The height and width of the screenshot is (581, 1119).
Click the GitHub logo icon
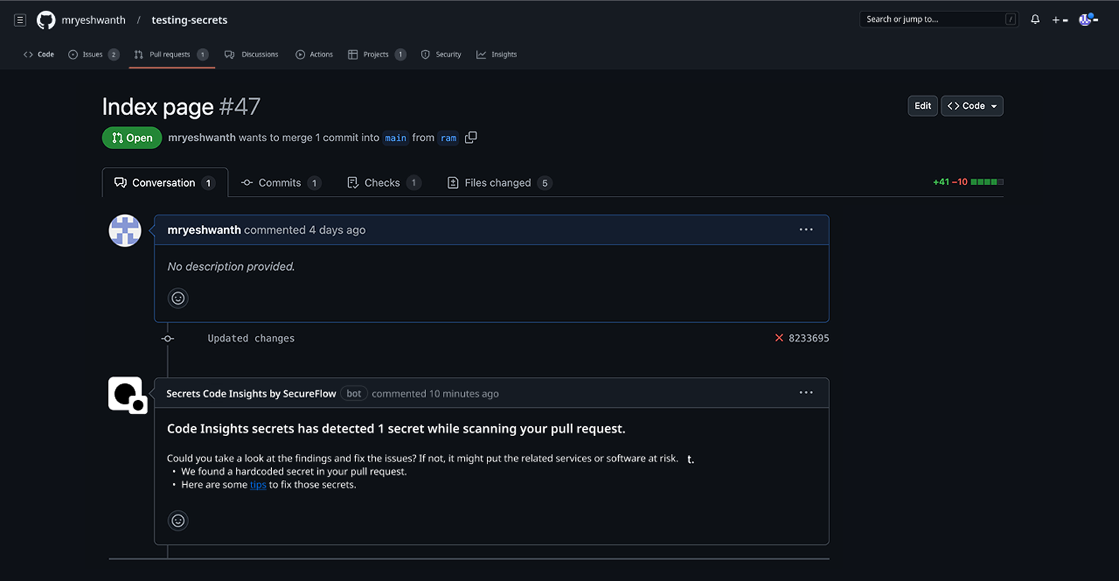46,20
